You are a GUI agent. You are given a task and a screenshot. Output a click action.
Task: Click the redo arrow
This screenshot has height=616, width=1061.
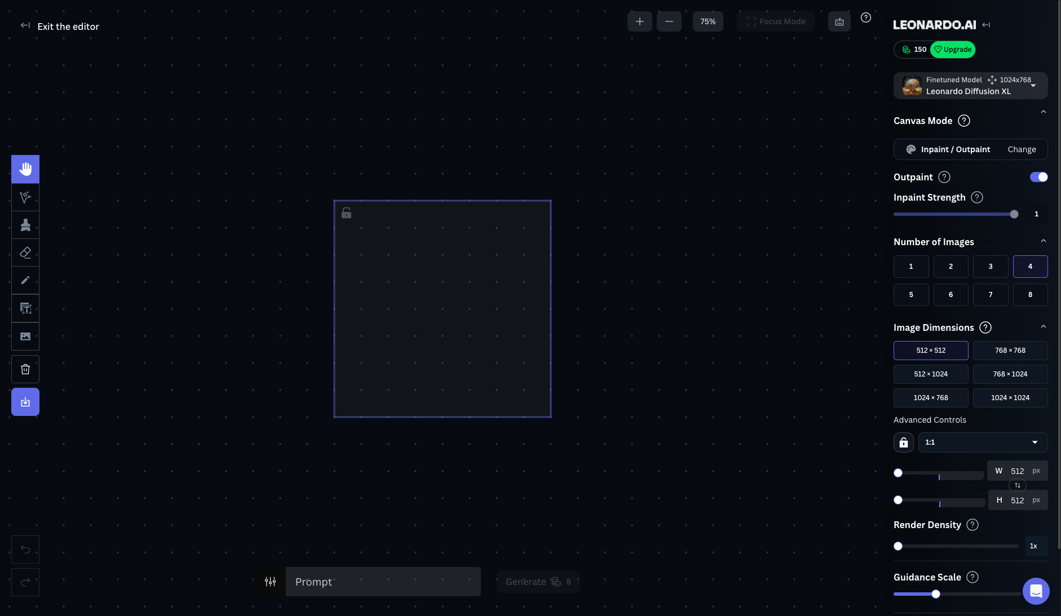[x=25, y=582]
